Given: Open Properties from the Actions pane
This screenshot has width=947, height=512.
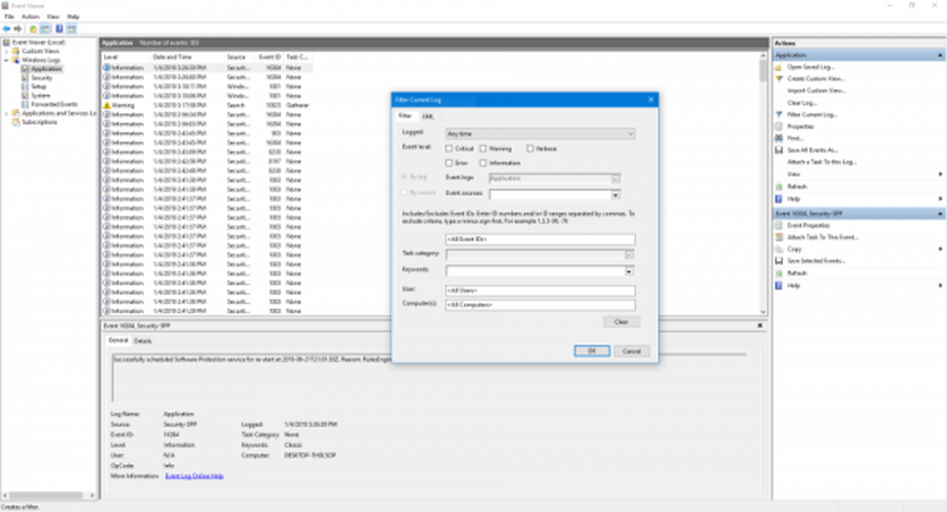Looking at the screenshot, I should click(x=800, y=126).
